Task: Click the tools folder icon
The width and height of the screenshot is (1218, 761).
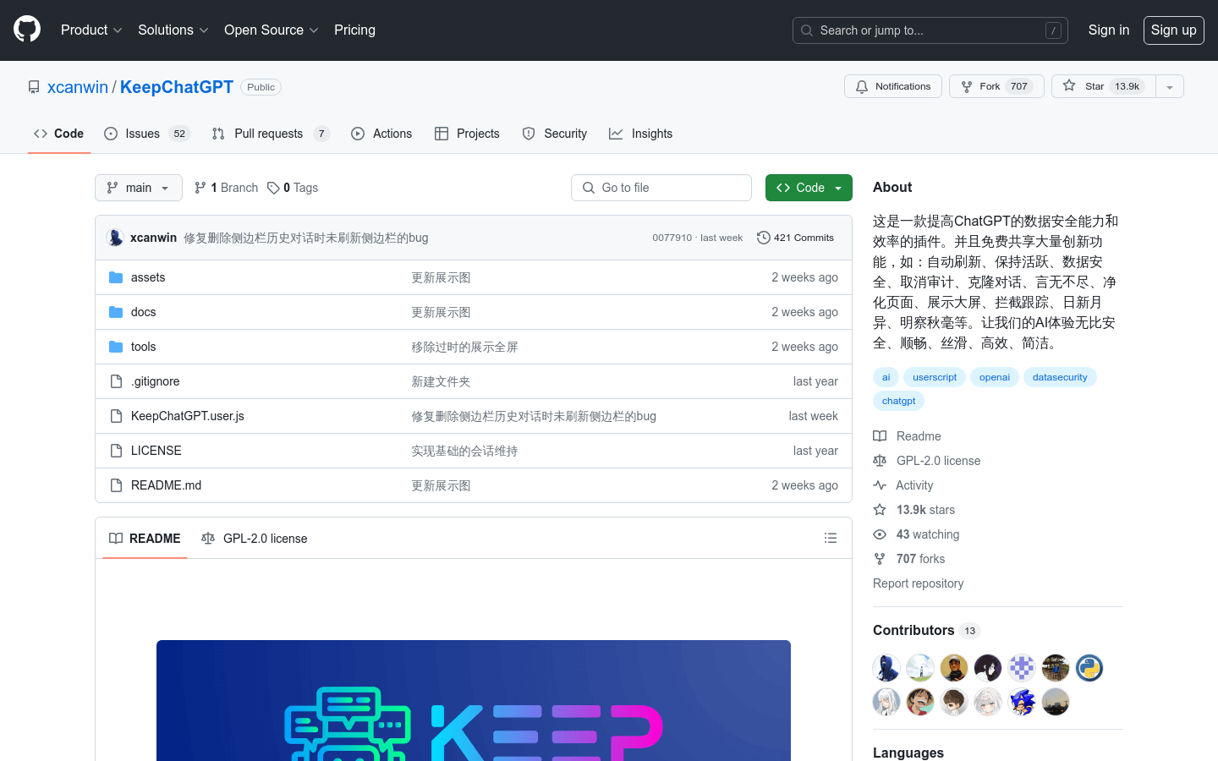Action: (x=117, y=347)
